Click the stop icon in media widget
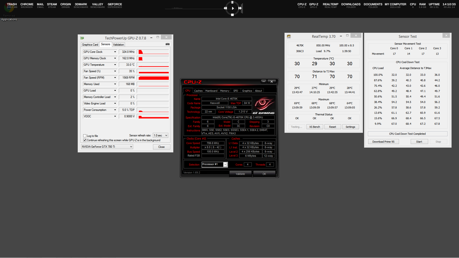459x258 pixels. pyautogui.click(x=233, y=15)
